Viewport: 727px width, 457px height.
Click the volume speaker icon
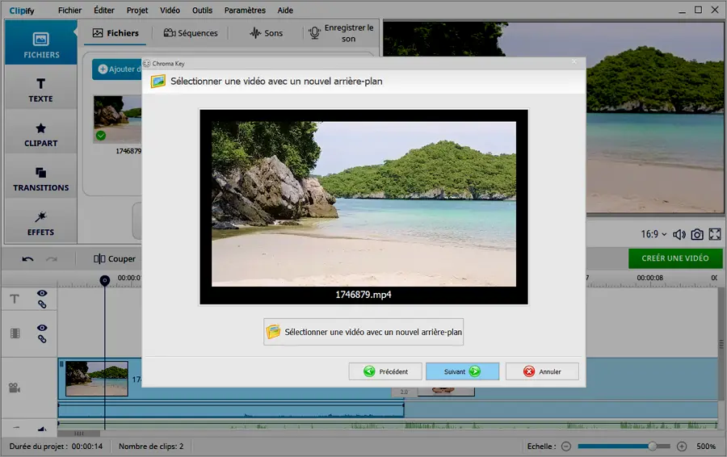tap(679, 234)
